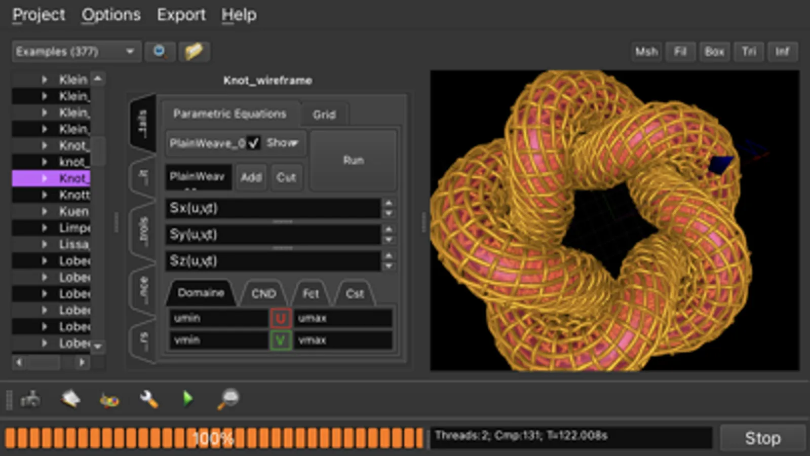Click the magnifier search icon beside Examples
The image size is (810, 456).
160,52
